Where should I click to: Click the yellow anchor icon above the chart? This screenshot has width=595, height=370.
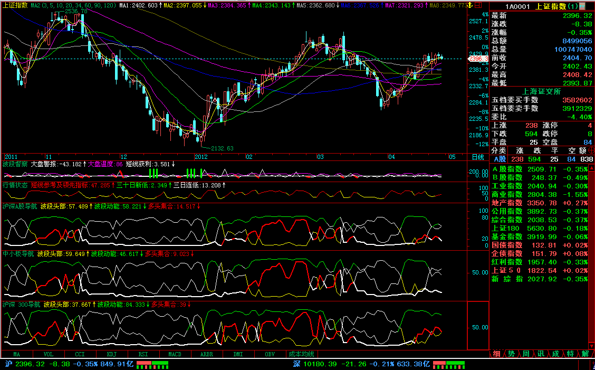[470, 5]
